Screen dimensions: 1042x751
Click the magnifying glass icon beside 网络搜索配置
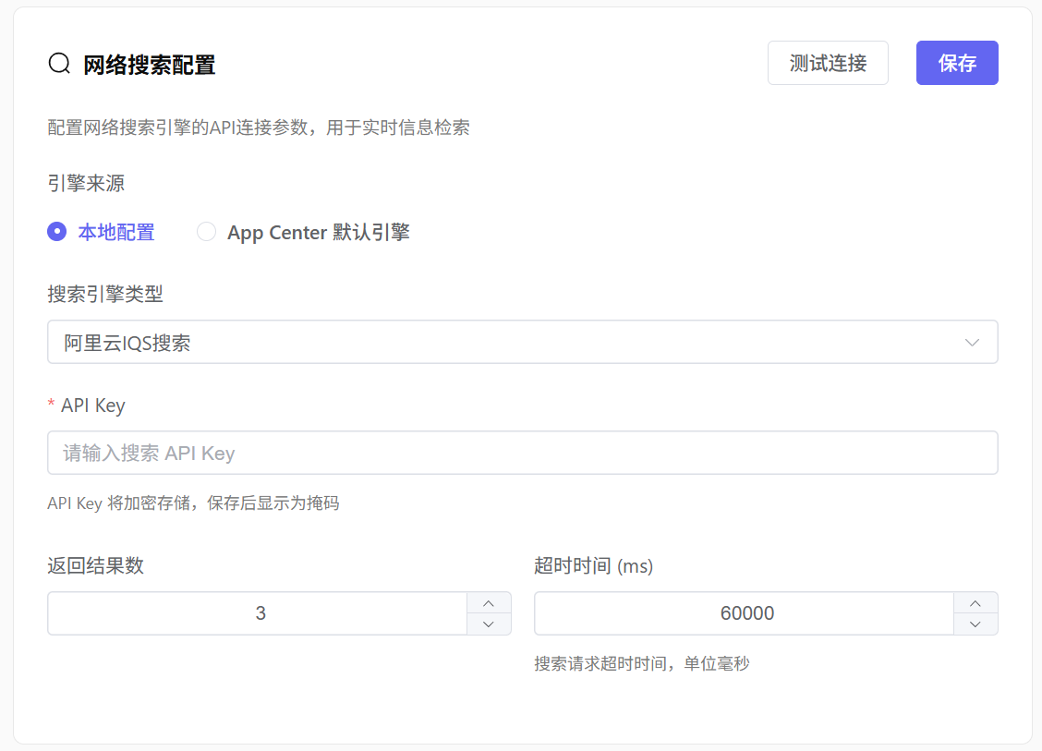click(x=59, y=63)
